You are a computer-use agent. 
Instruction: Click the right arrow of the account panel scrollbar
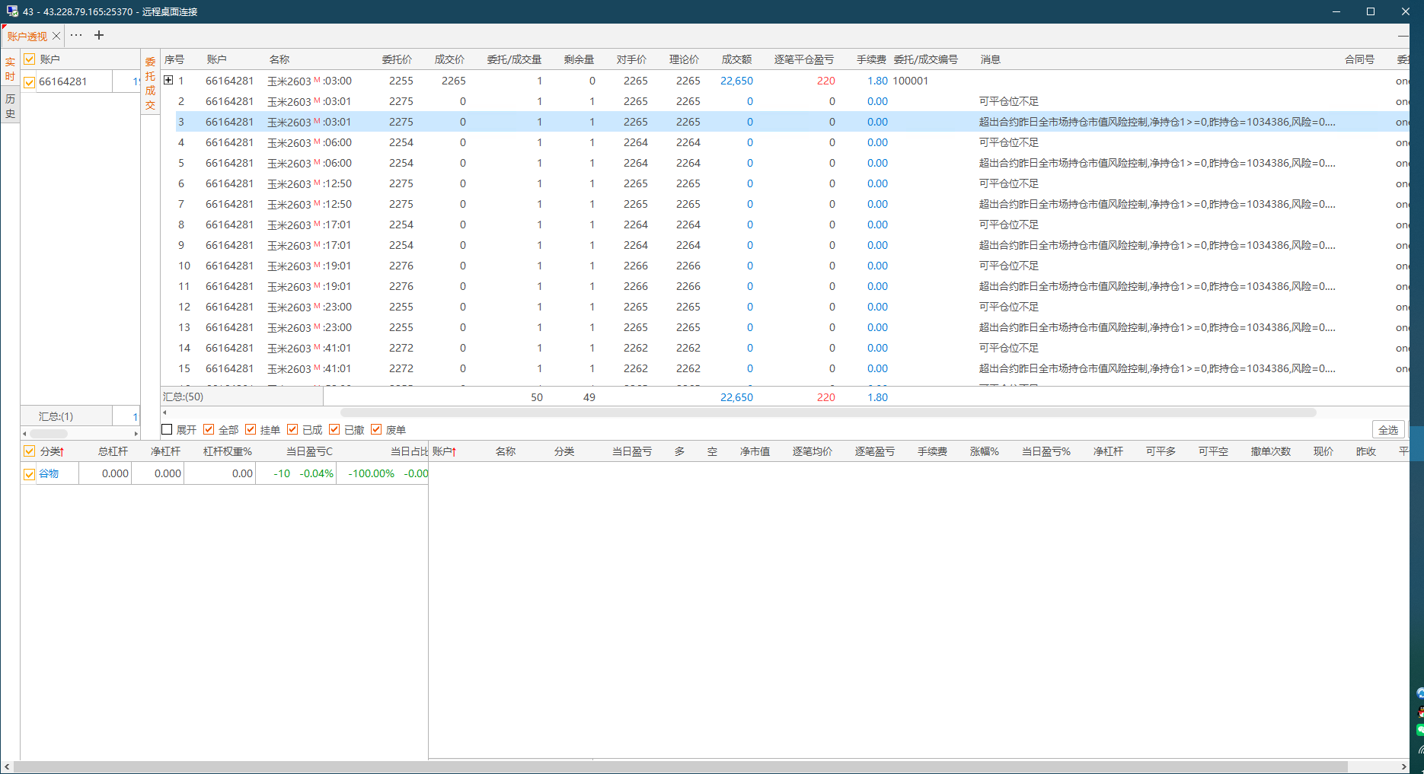(x=136, y=433)
